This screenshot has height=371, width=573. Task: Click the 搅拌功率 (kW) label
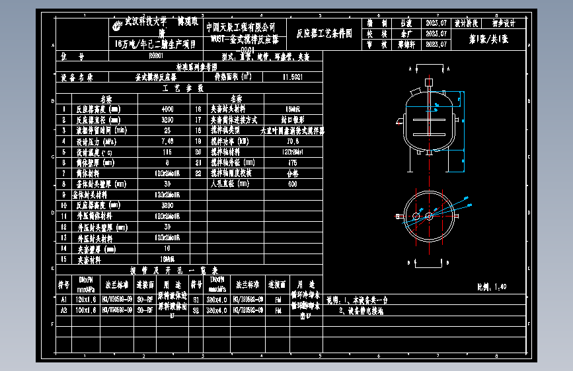pos(230,141)
